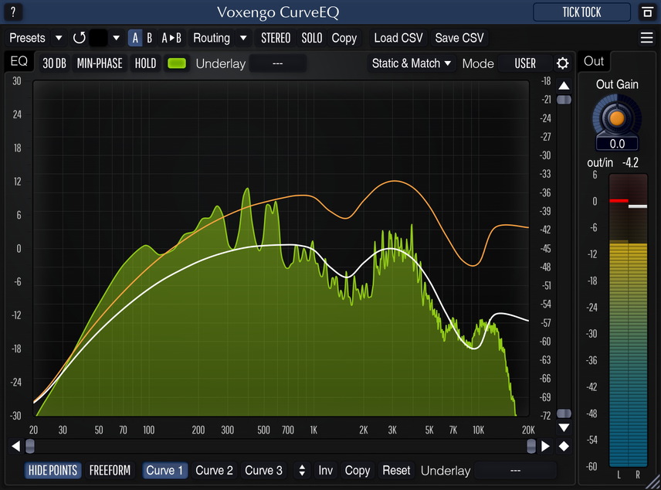Open the Static & Match dropdown
The image size is (661, 490).
(x=412, y=63)
